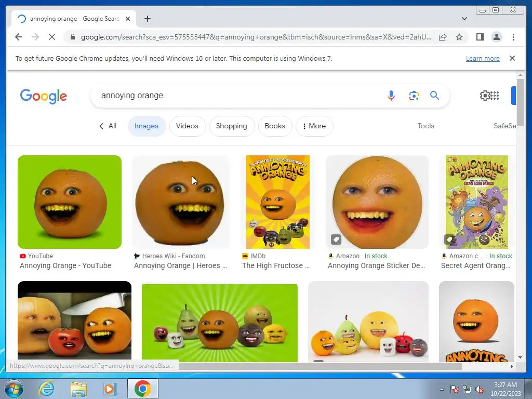Open the orange above ANNOYING logo image
The image size is (532, 399).
[476, 322]
